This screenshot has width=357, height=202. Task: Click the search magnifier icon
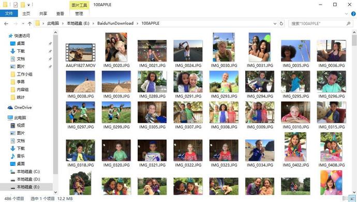click(348, 23)
